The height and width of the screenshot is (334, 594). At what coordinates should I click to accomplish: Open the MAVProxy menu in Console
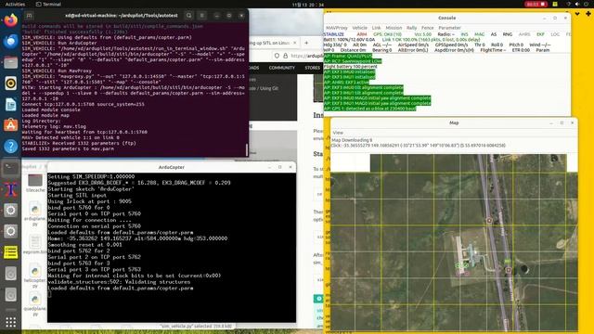pos(336,28)
